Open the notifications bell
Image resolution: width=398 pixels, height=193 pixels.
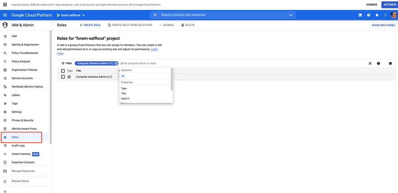pyautogui.click(x=377, y=15)
